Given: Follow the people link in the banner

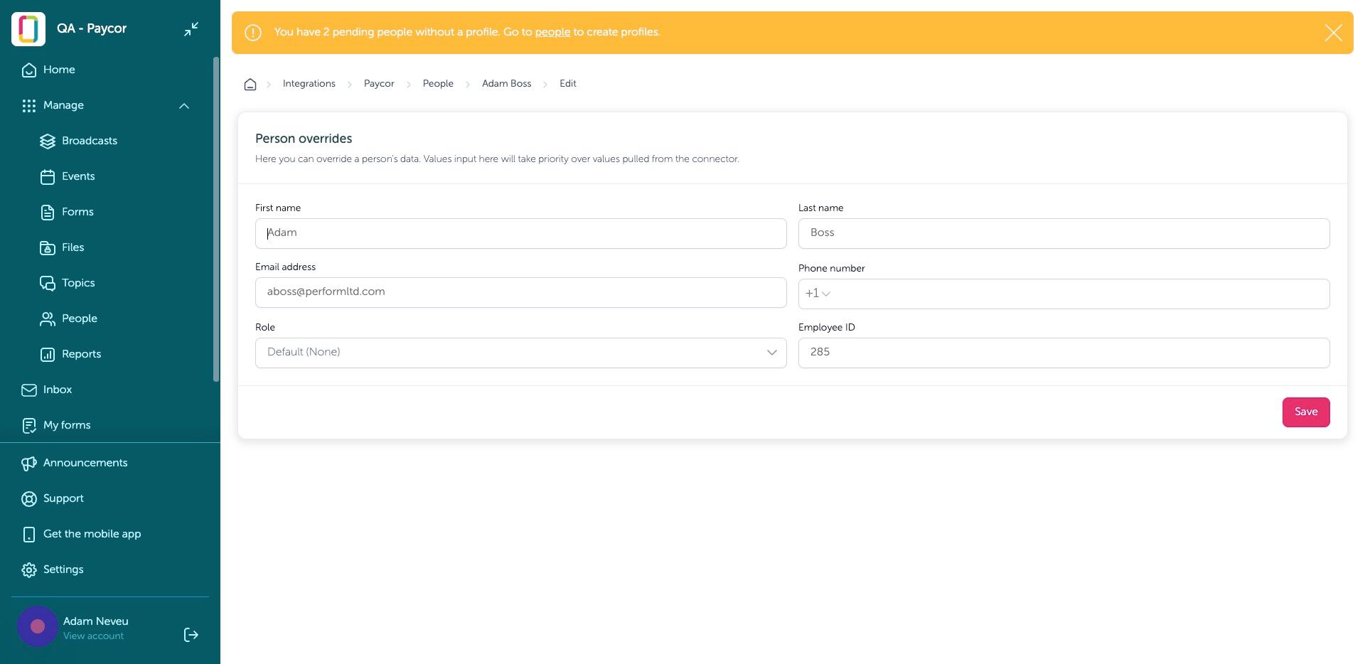Looking at the screenshot, I should [552, 32].
